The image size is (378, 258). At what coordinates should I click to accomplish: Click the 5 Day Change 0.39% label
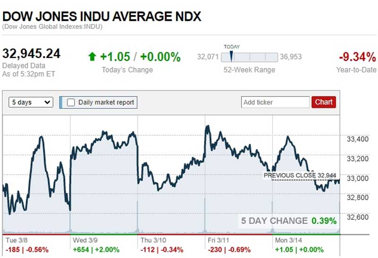coord(289,221)
